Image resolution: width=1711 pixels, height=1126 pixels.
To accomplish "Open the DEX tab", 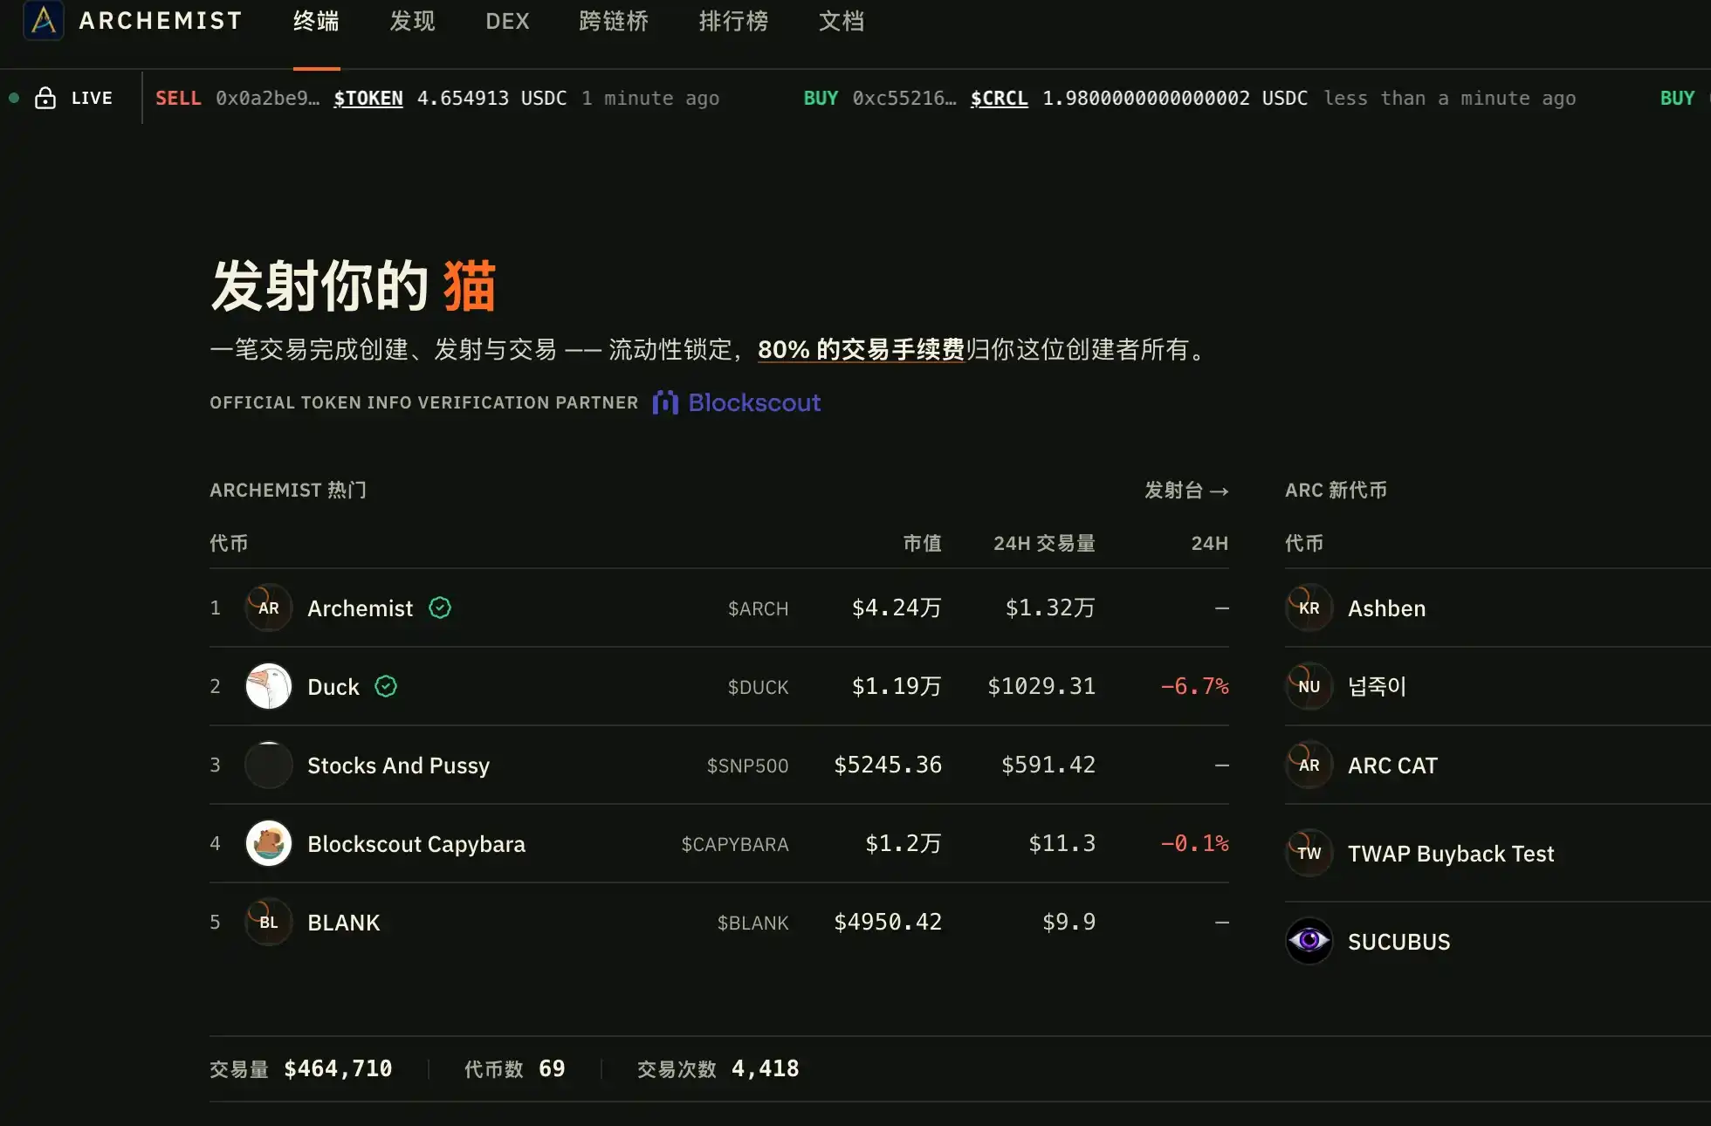I will [507, 21].
